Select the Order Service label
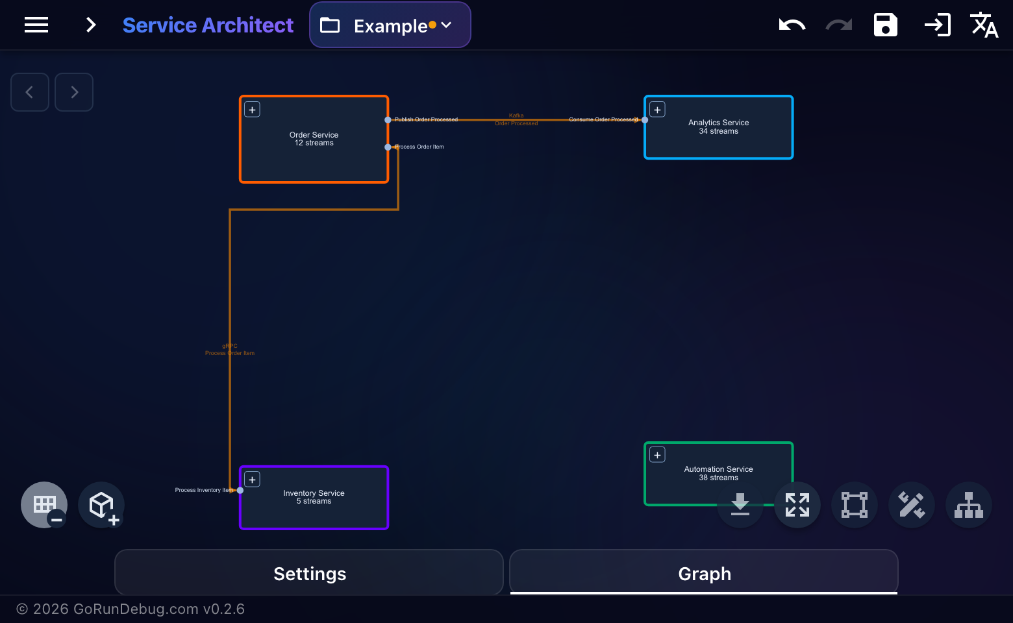The image size is (1013, 623). click(x=314, y=135)
